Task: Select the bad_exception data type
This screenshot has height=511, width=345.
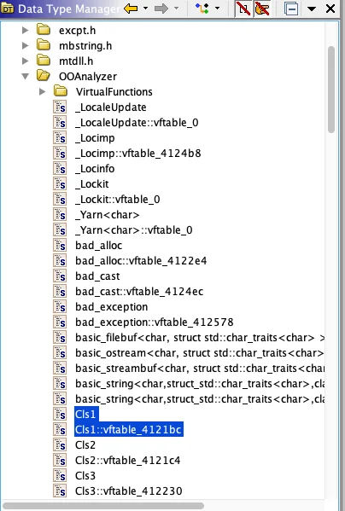Action: click(x=112, y=306)
